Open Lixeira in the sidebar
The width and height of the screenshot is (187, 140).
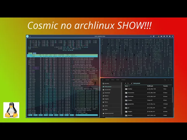[x=112, y=106]
